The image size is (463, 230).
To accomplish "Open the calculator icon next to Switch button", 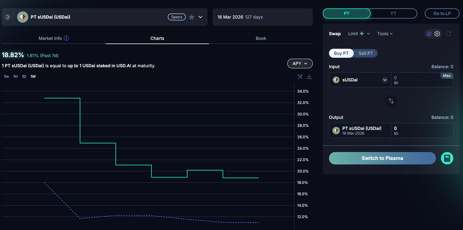I will [x=447, y=158].
